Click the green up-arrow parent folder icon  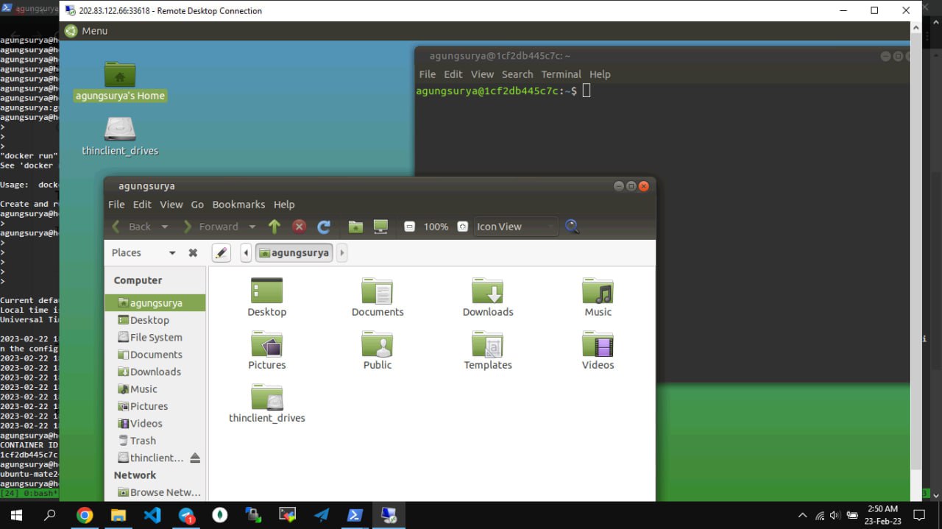[x=275, y=227]
